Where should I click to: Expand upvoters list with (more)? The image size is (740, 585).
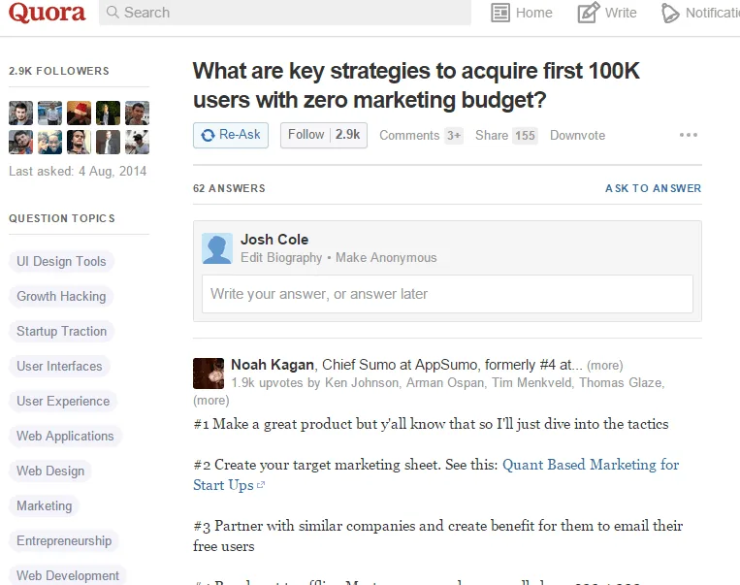(x=211, y=401)
